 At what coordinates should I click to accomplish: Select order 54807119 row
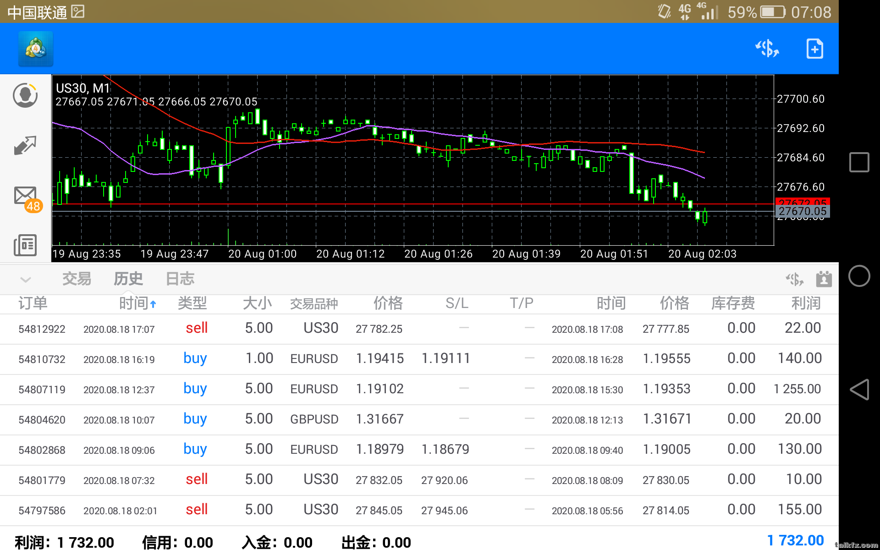click(x=419, y=390)
